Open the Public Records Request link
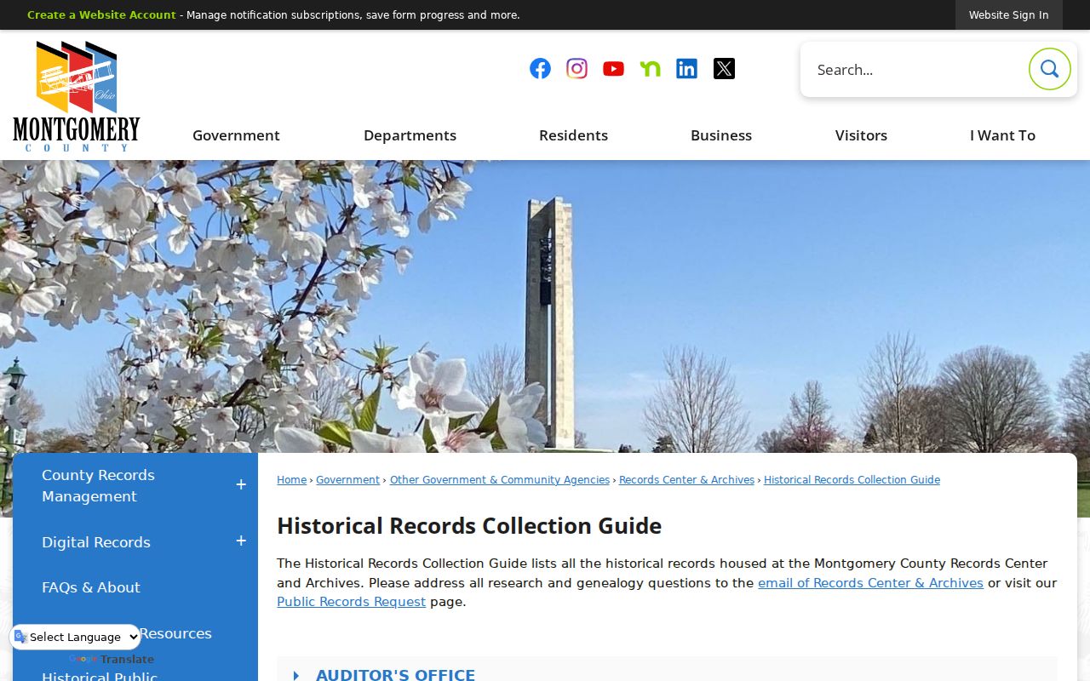This screenshot has height=681, width=1090. (x=351, y=602)
